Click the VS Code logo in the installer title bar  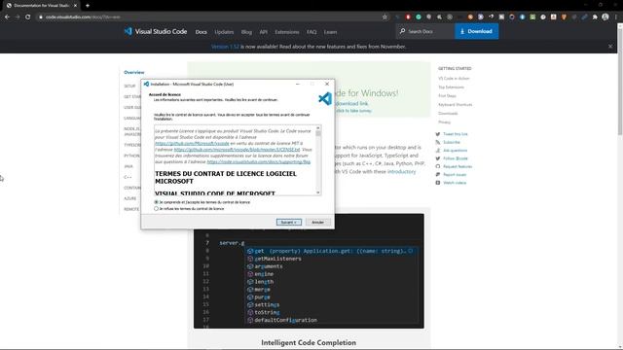coord(146,85)
